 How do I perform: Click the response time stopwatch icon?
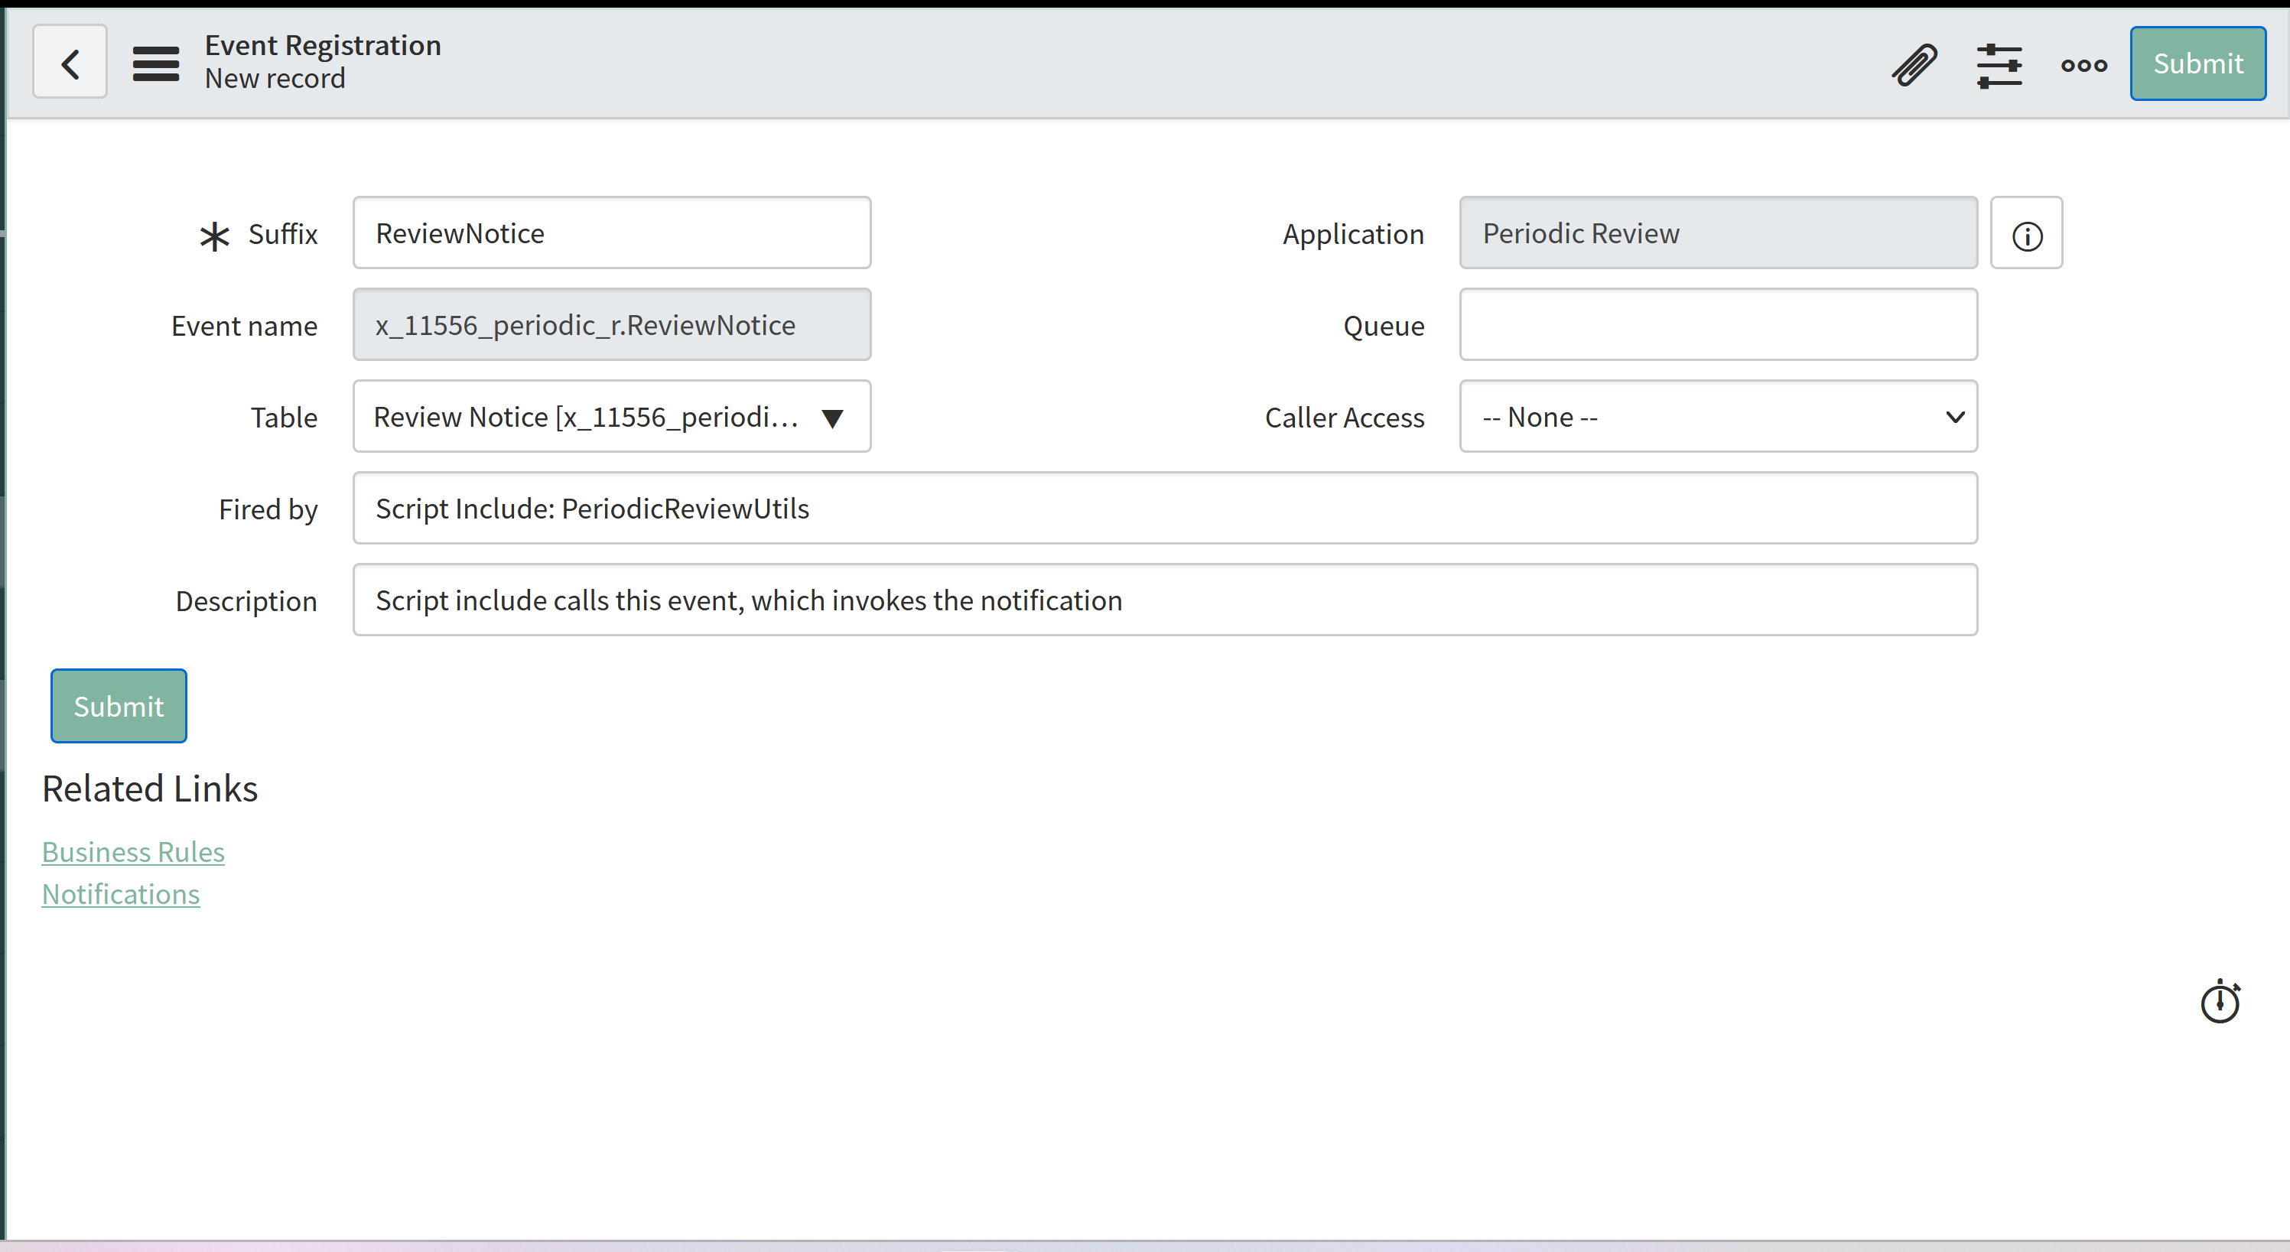2220,1002
